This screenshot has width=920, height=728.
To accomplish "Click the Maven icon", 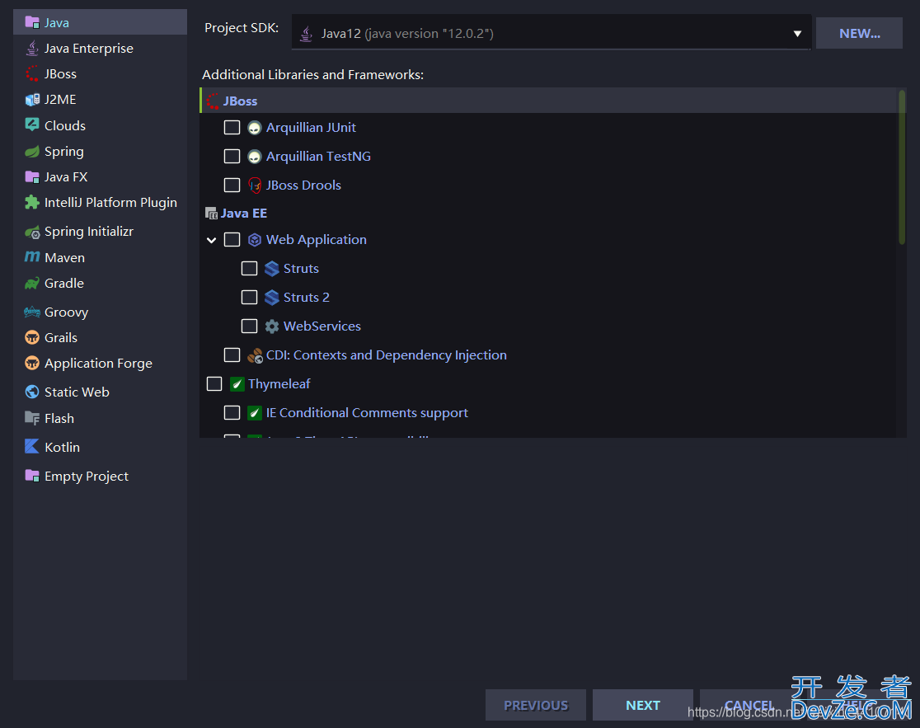I will coord(31,257).
